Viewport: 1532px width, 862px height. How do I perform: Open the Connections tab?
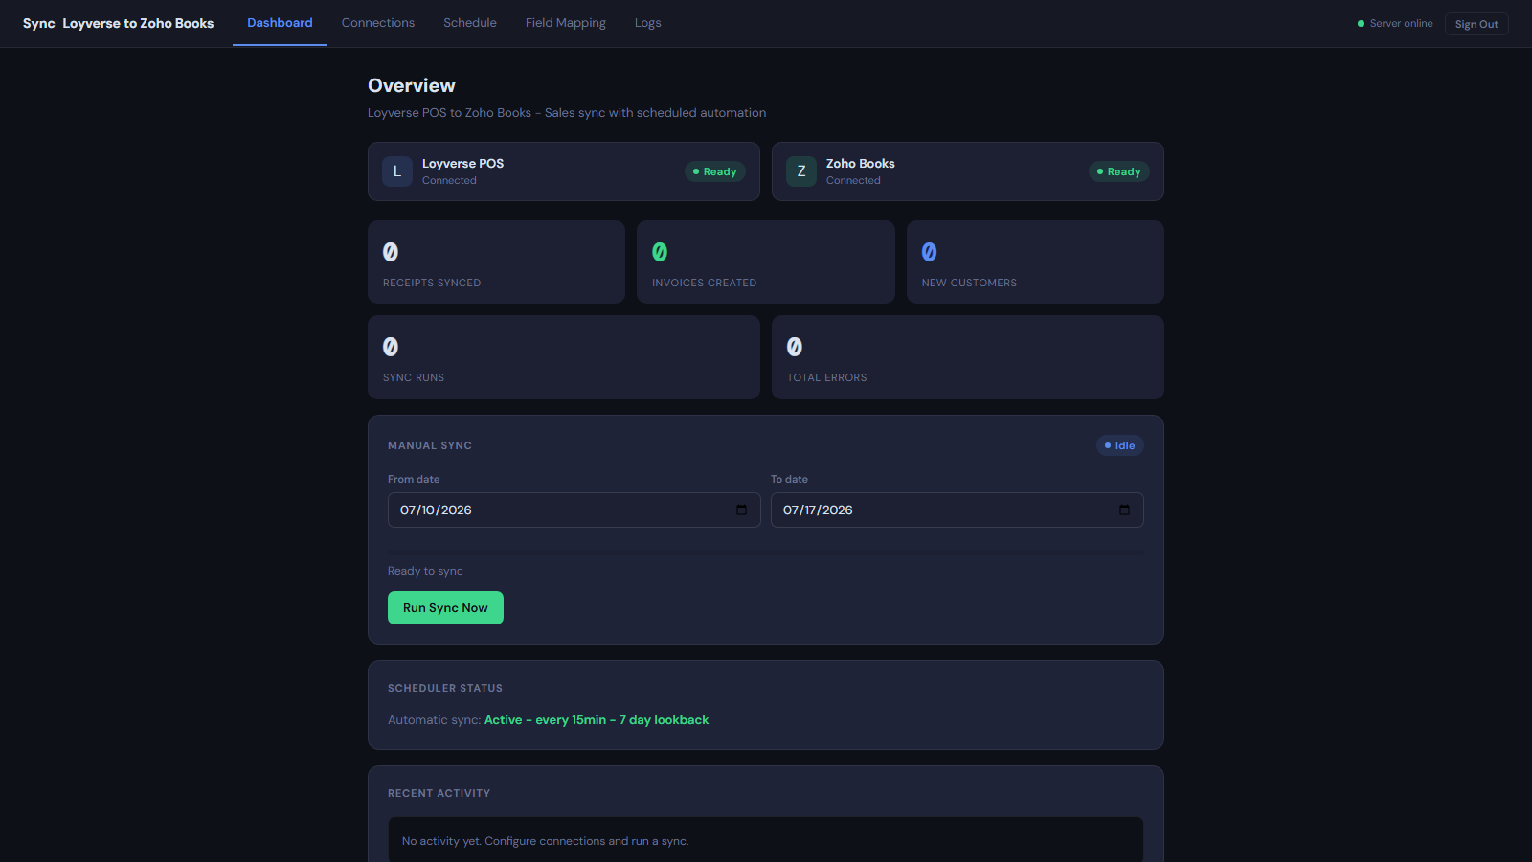(x=378, y=23)
